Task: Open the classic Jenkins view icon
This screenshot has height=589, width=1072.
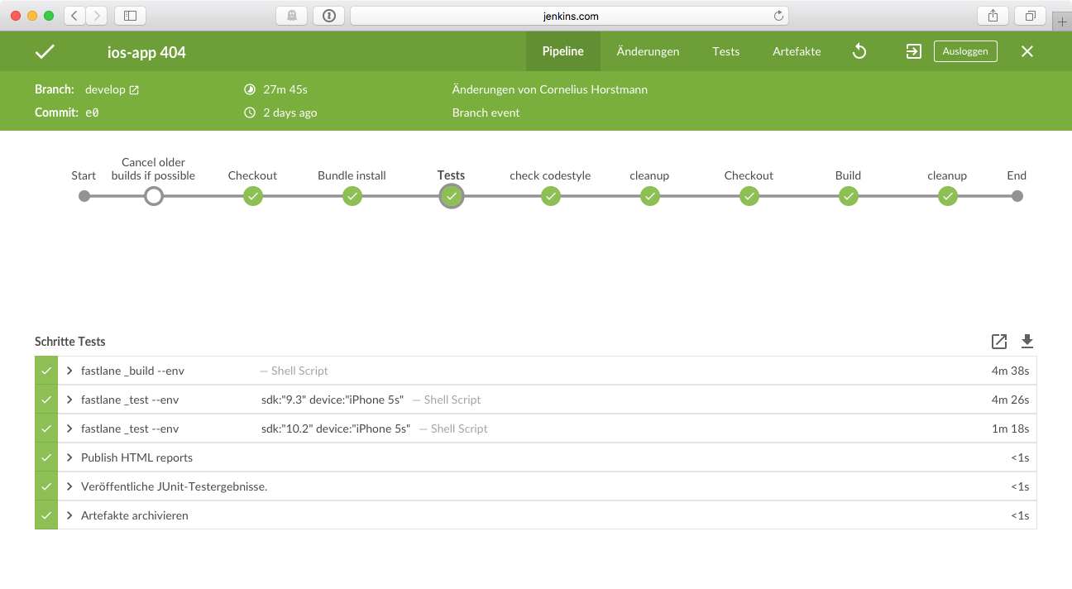Action: 913,51
